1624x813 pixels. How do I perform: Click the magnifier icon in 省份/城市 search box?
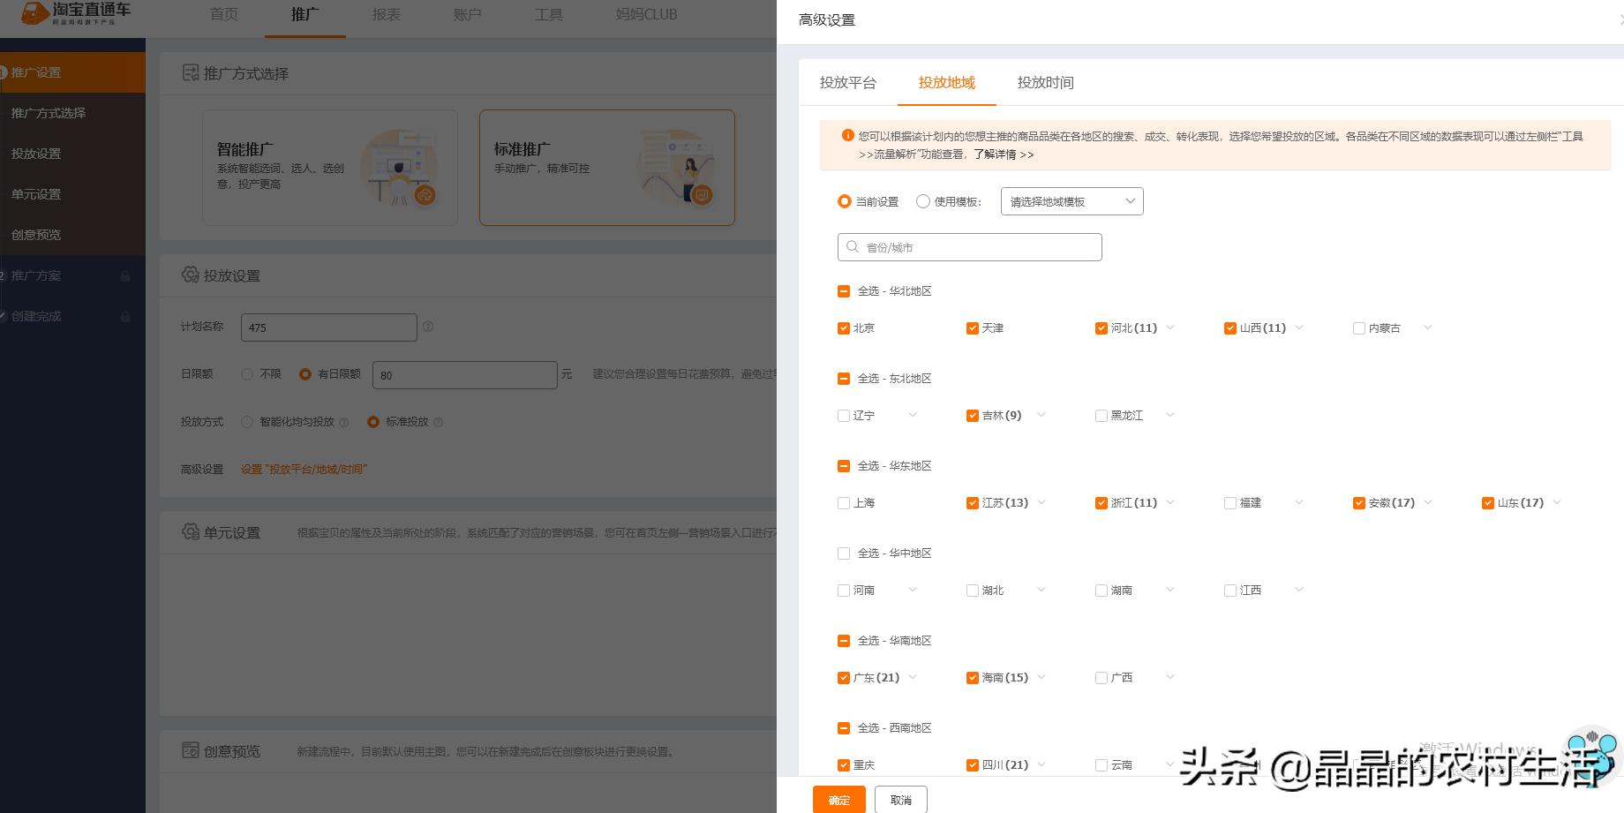[x=852, y=247]
